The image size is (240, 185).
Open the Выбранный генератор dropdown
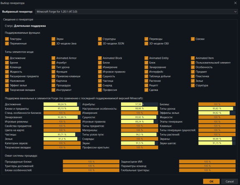[x=136, y=12]
